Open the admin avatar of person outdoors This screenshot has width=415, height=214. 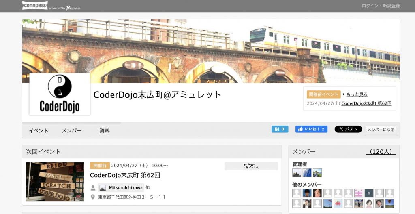tap(317, 173)
